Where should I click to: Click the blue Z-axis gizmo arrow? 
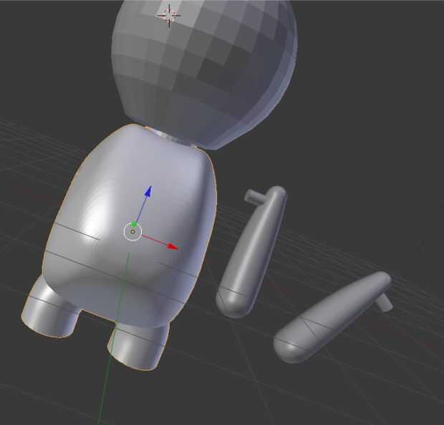[x=148, y=191]
